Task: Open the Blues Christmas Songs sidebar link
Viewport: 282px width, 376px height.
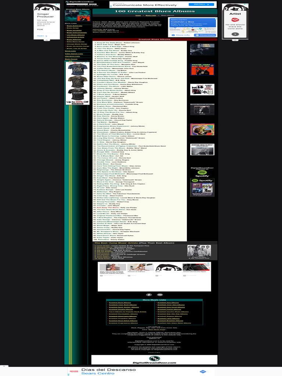Action: click(78, 46)
